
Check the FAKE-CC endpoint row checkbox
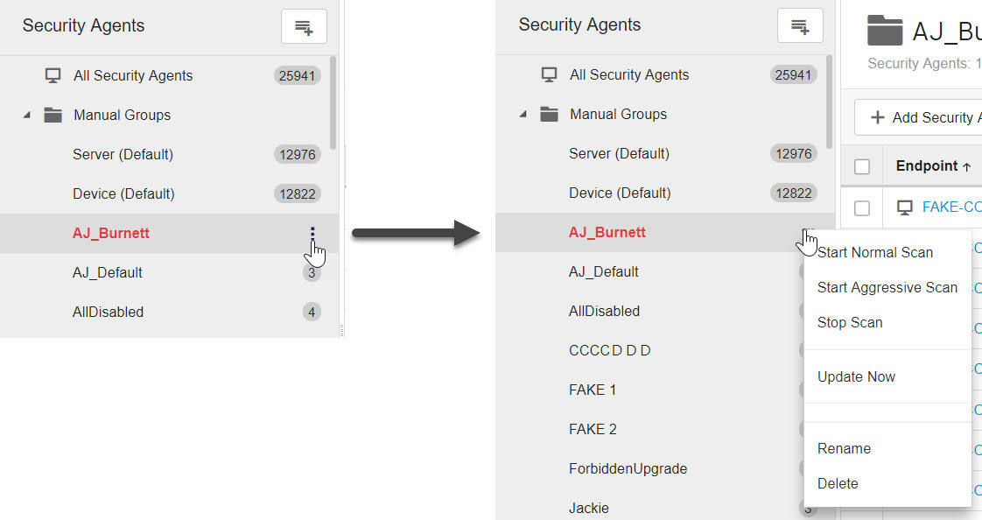pyautogui.click(x=862, y=208)
